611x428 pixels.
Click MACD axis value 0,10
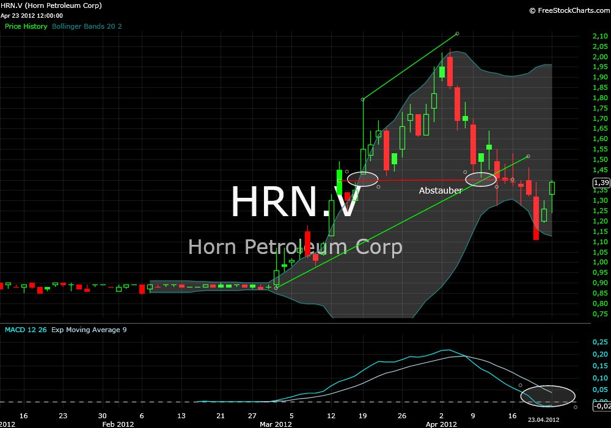(x=600, y=378)
